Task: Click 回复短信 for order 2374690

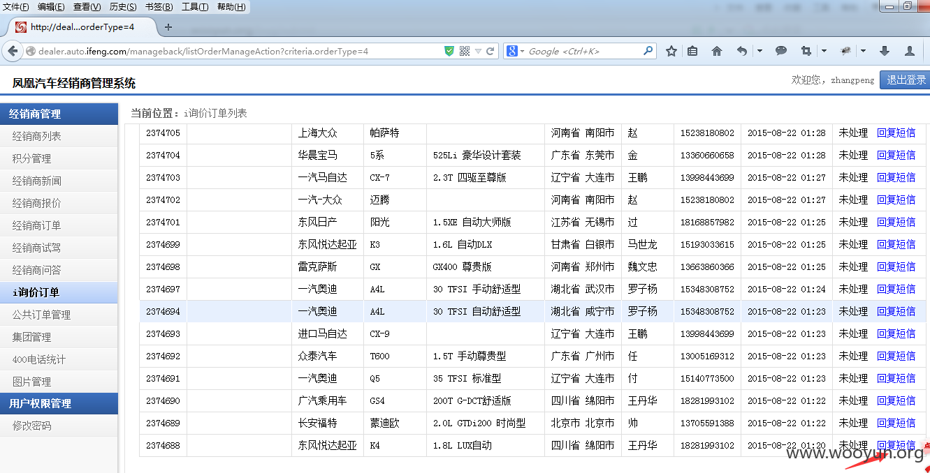Action: click(896, 400)
